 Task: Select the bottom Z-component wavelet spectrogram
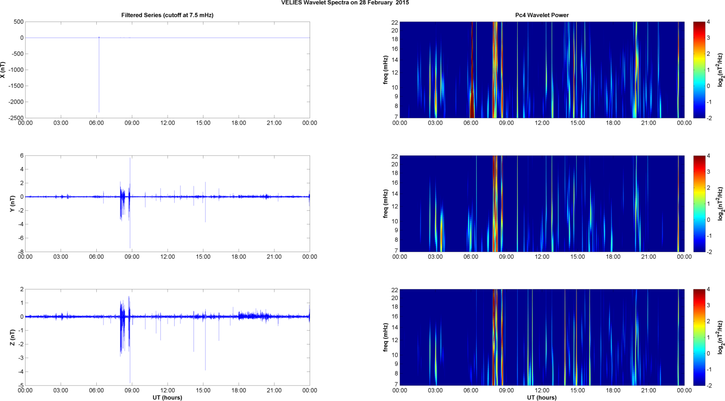coord(541,337)
